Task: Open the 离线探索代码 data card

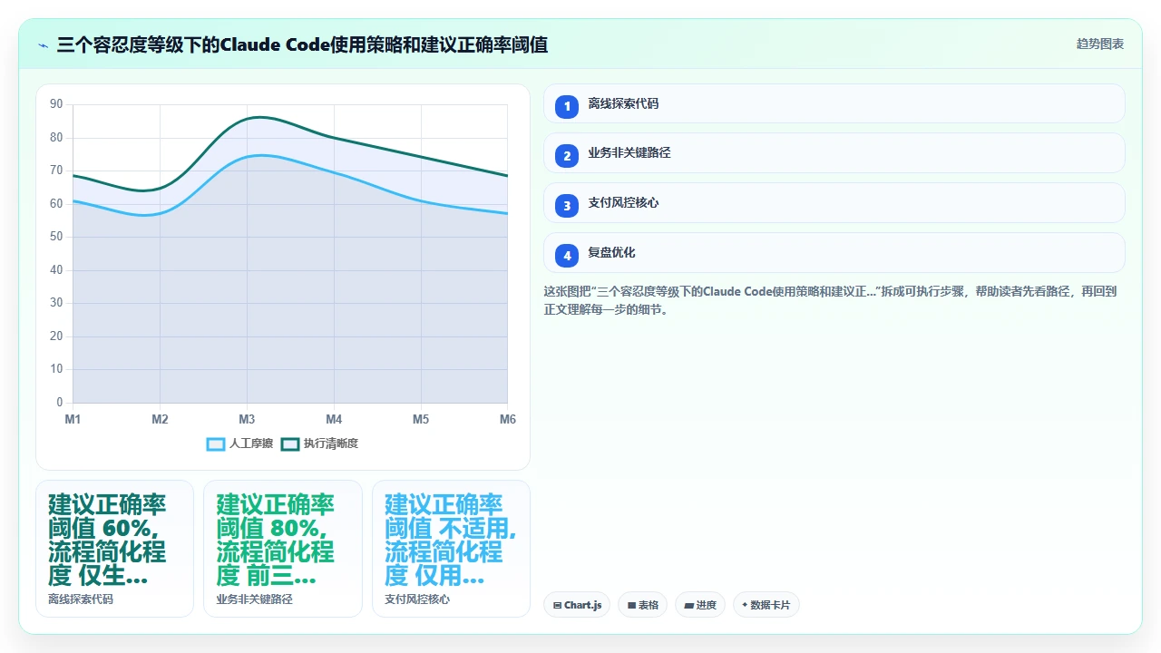Action: pos(114,549)
